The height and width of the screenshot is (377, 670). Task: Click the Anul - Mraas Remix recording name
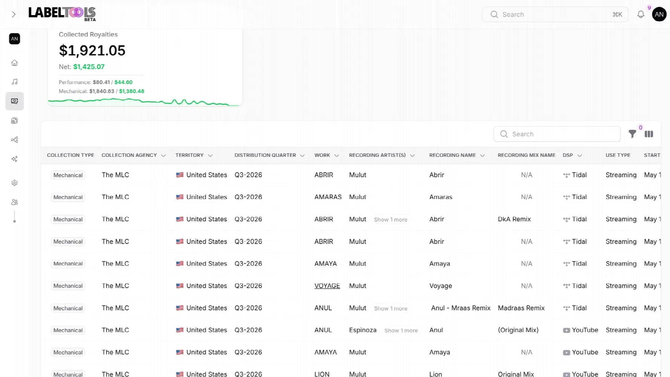pyautogui.click(x=460, y=308)
